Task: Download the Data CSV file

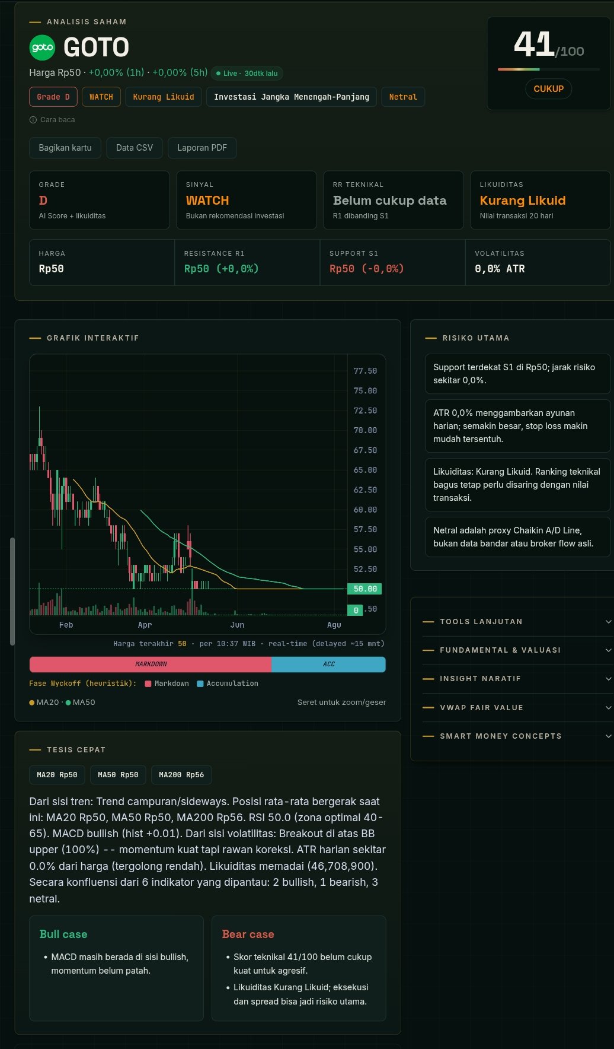Action: 135,148
